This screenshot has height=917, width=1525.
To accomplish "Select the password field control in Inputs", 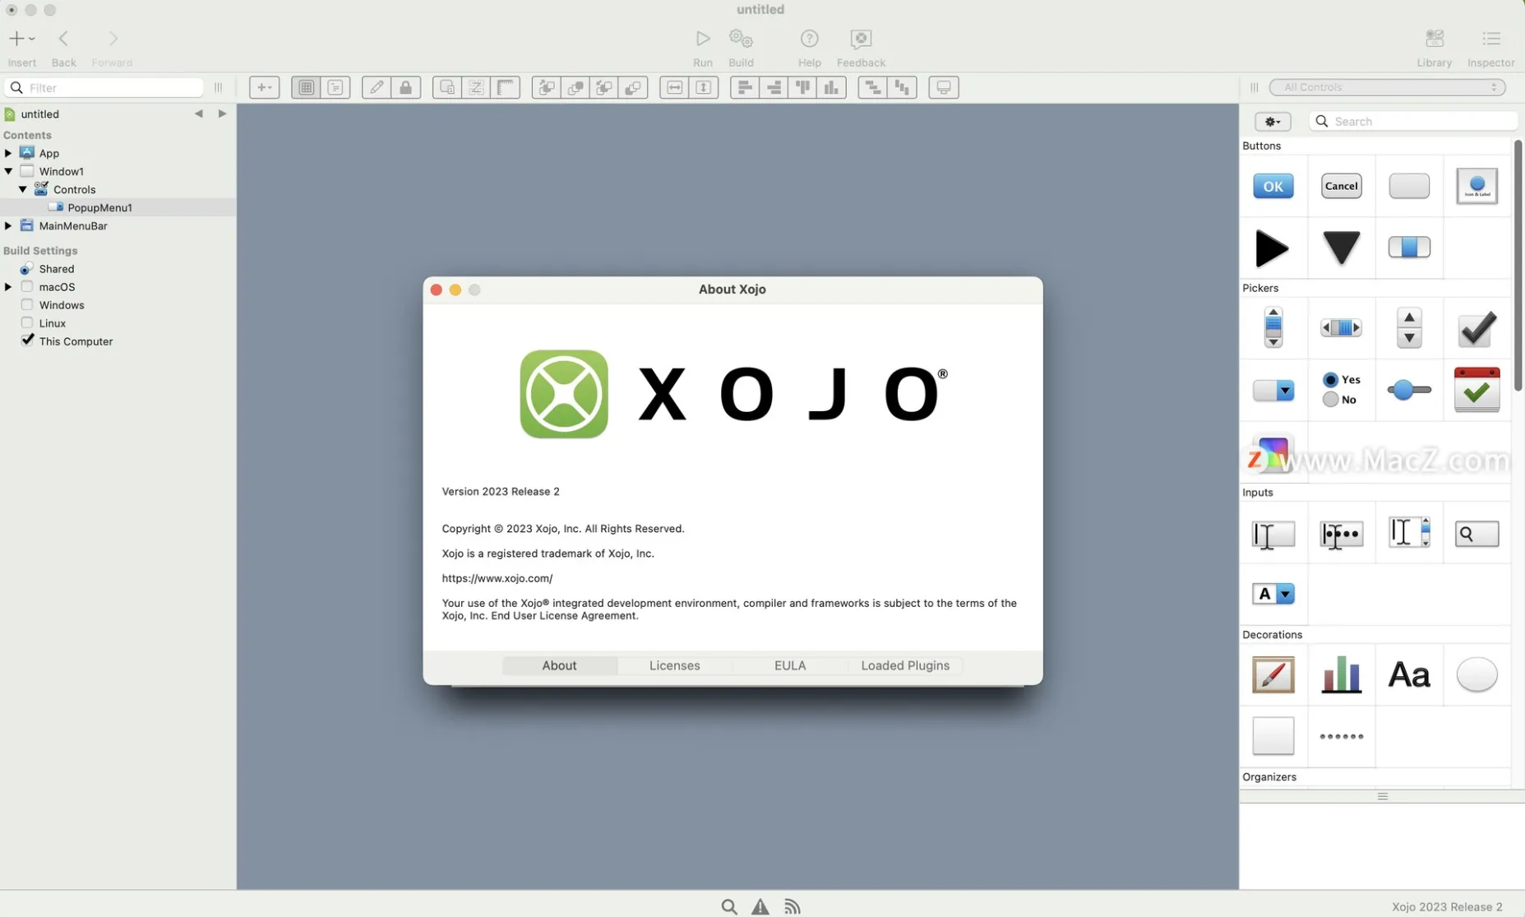I will 1341,534.
